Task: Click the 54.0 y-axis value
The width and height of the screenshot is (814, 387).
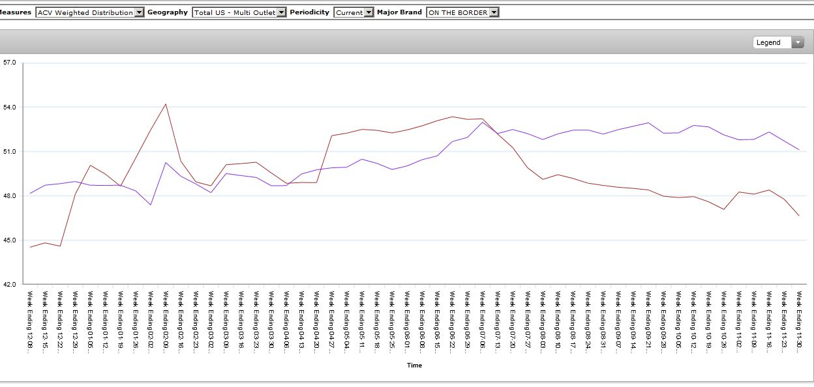Action: point(10,107)
